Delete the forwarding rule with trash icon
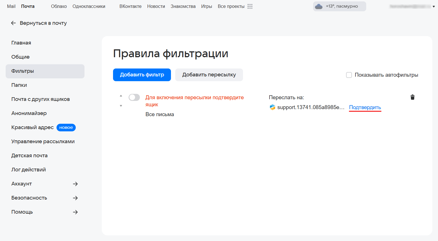The image size is (438, 241). pyautogui.click(x=412, y=97)
